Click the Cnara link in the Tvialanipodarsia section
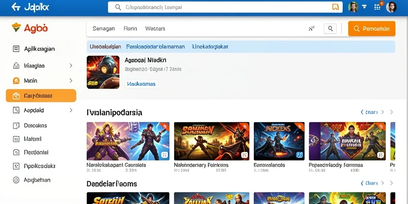 point(371,112)
